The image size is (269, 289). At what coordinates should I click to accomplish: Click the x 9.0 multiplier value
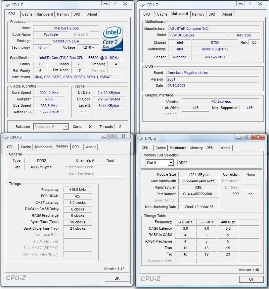49,99
